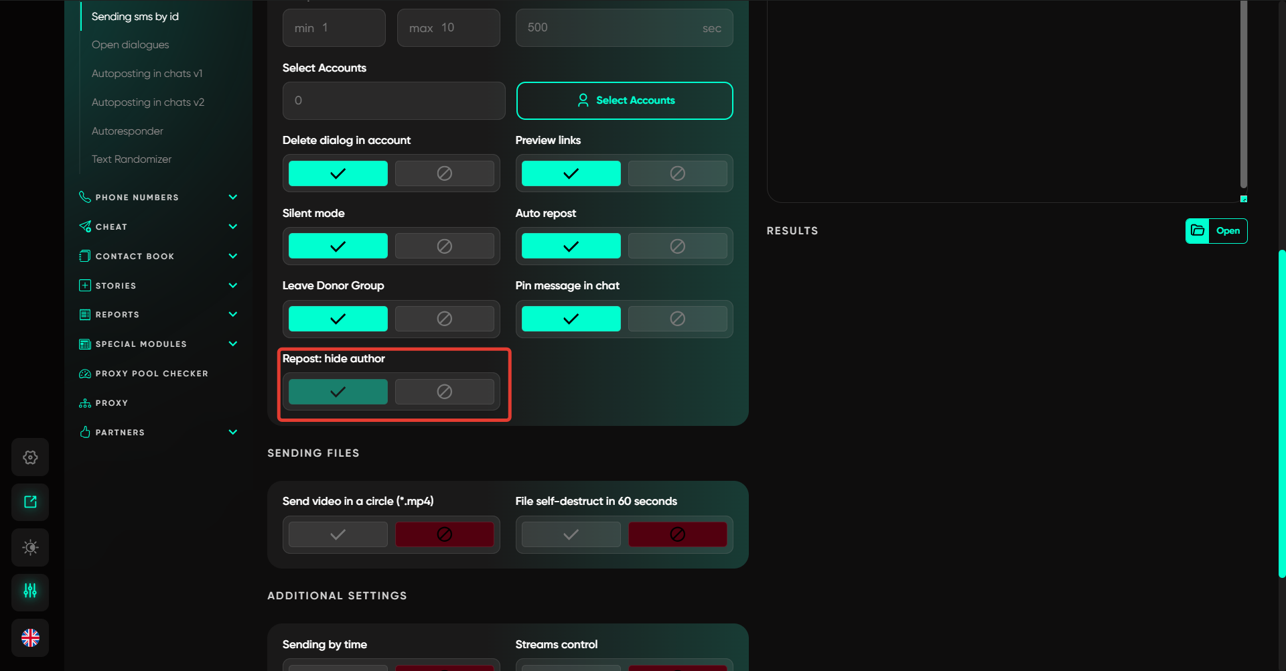Toggle the brightness theme icon
The image size is (1286, 671).
[x=30, y=548]
